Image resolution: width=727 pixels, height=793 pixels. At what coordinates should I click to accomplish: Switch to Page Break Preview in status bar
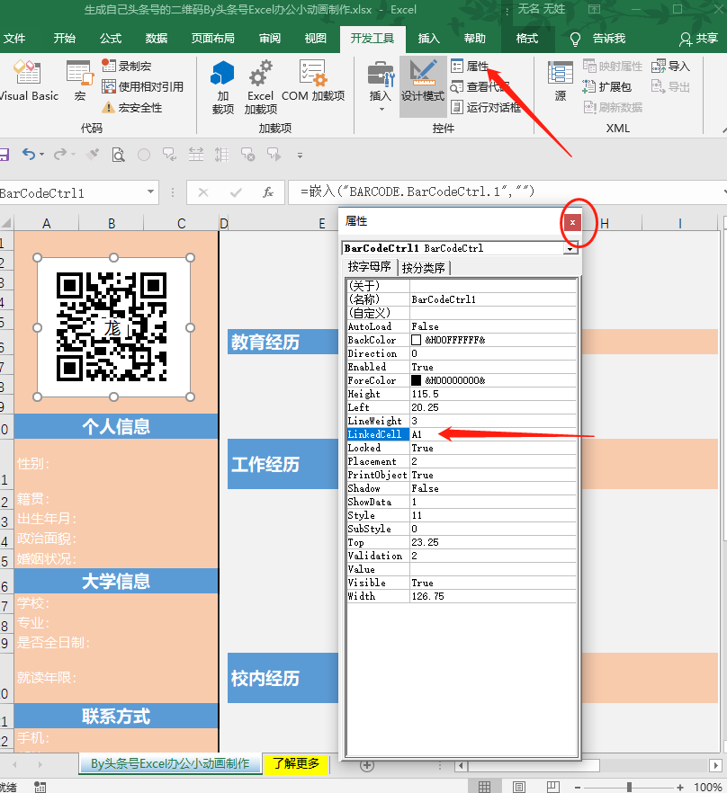click(x=552, y=787)
